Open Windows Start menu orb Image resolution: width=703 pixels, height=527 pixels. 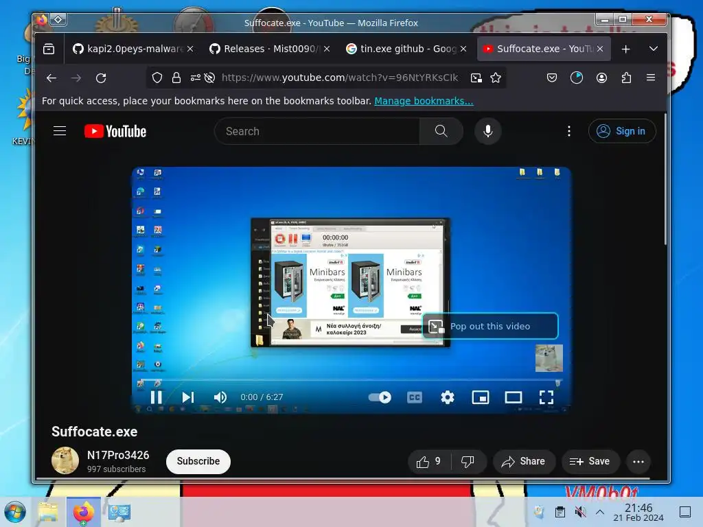[x=15, y=512]
